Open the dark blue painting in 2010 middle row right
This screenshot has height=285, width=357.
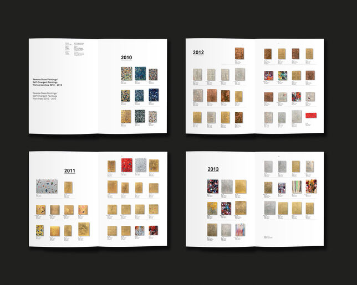coord(153,95)
